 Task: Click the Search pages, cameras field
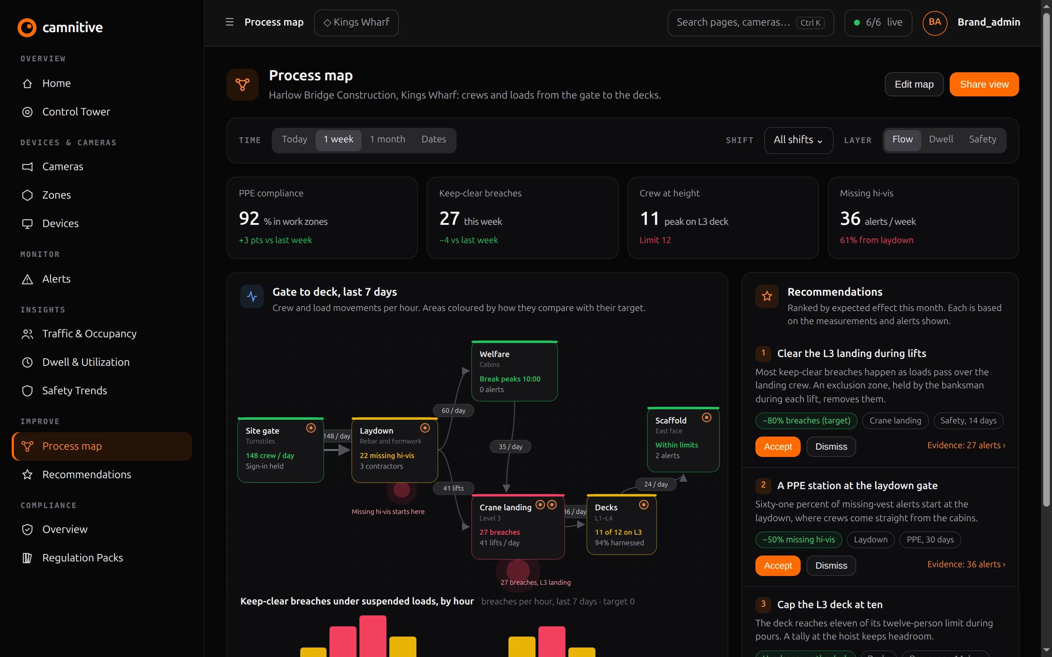(x=750, y=23)
